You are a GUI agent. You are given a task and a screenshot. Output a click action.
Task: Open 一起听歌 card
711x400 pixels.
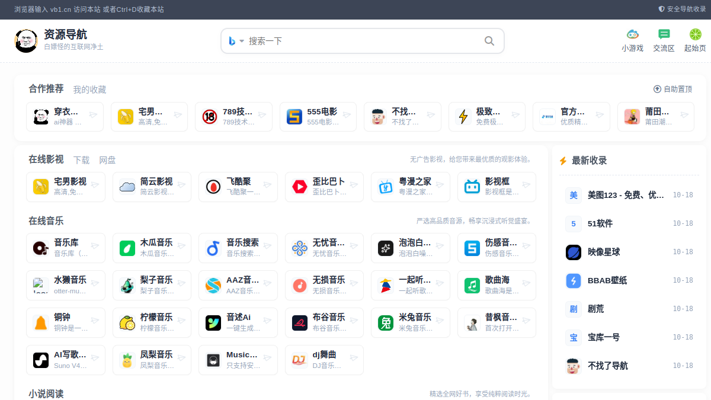click(411, 285)
